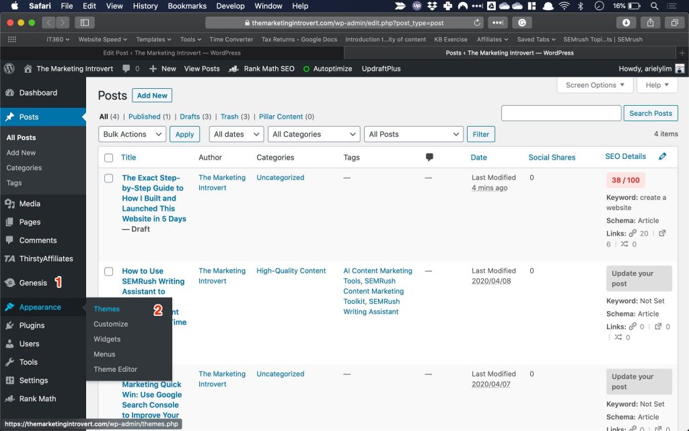Screen dimensions: 689x431
Task: Select all posts using the header checkbox
Action: (108, 157)
